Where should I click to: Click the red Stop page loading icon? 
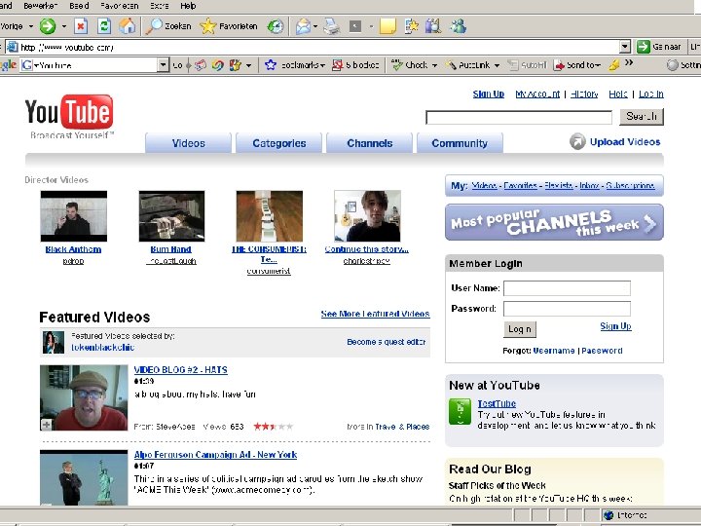tap(81, 26)
